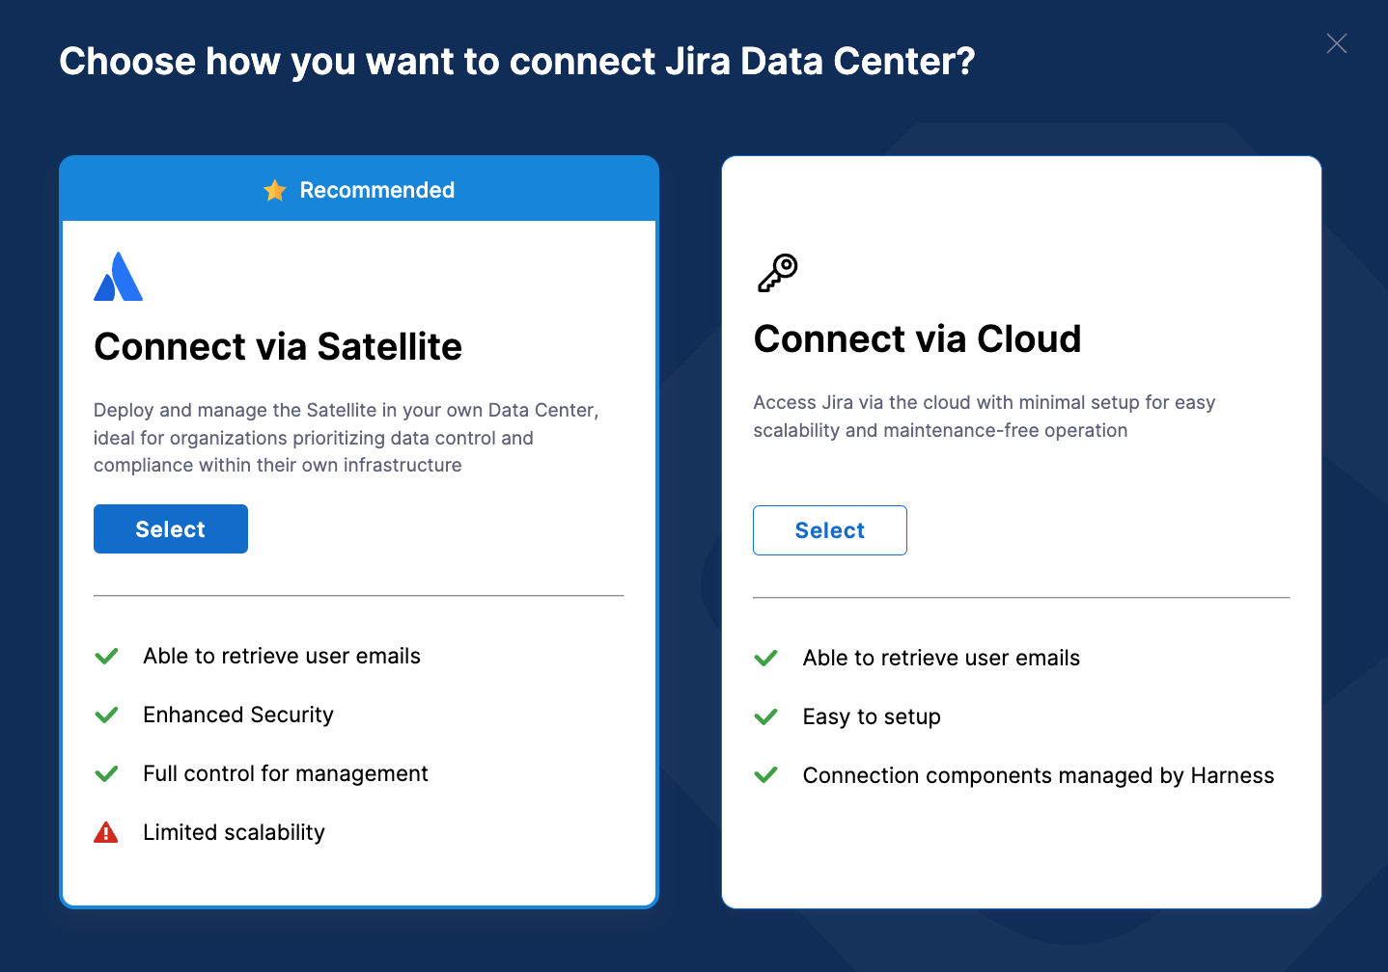
Task: Click the star icon in the Recommended banner
Action: [276, 190]
